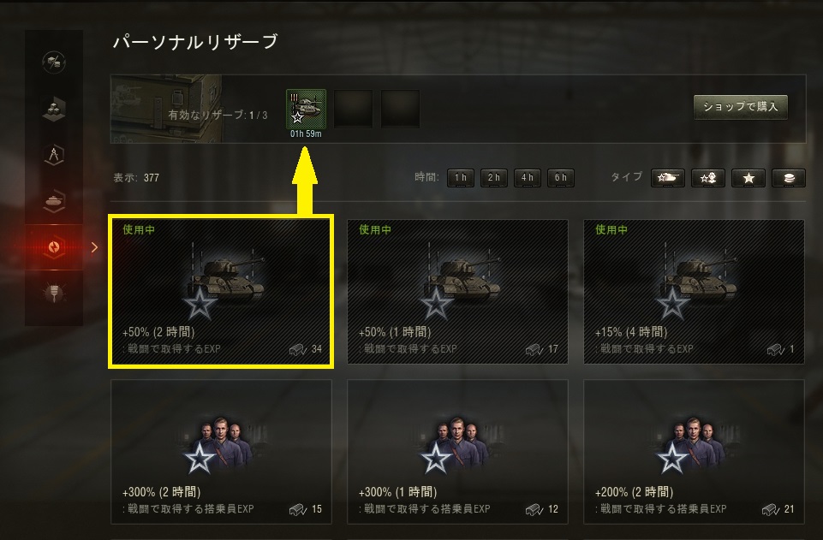
Task: Open the sidebar paintbrush customization icon
Action: click(x=54, y=293)
